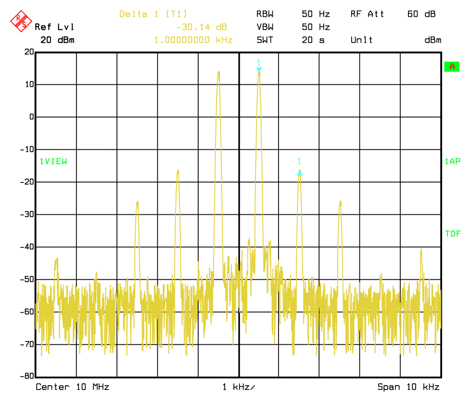Click the 1VIEW trace label
Image resolution: width=471 pixels, height=418 pixels.
(x=53, y=161)
